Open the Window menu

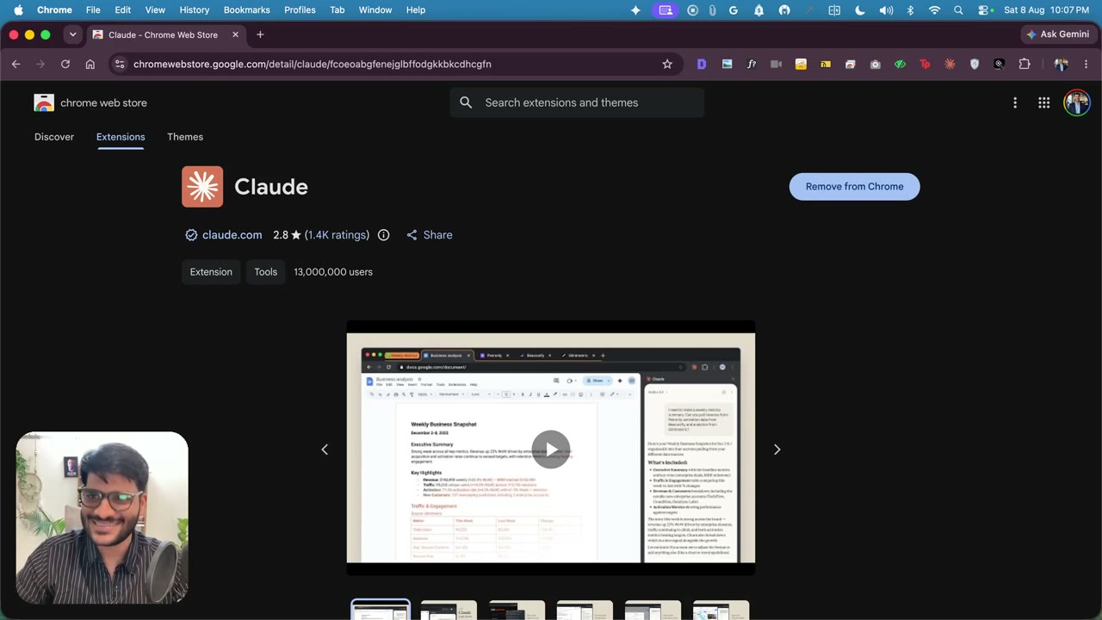(x=375, y=10)
